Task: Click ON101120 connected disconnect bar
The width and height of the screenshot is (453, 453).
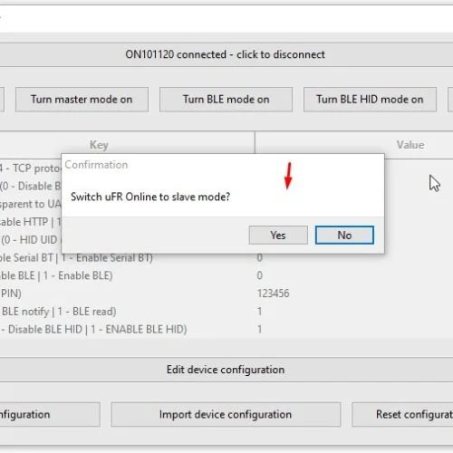Action: pos(226,54)
